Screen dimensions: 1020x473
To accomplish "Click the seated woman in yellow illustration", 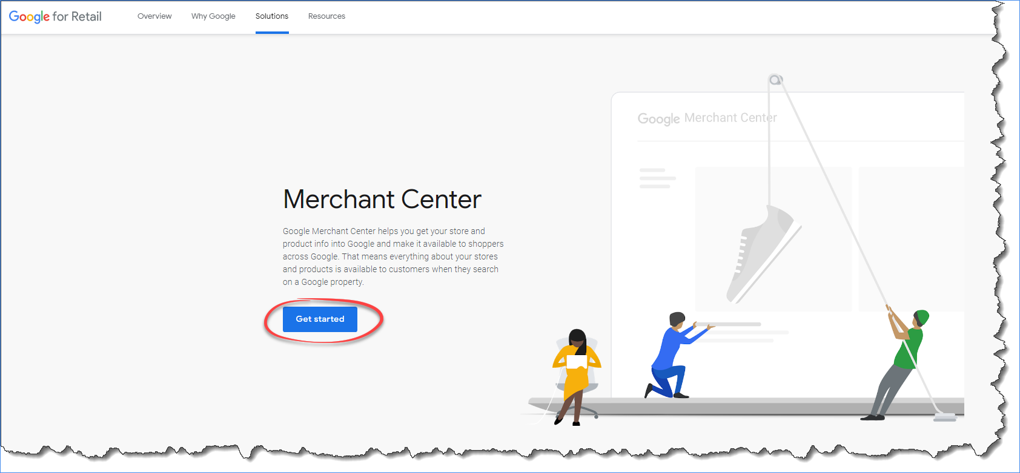I will (575, 377).
